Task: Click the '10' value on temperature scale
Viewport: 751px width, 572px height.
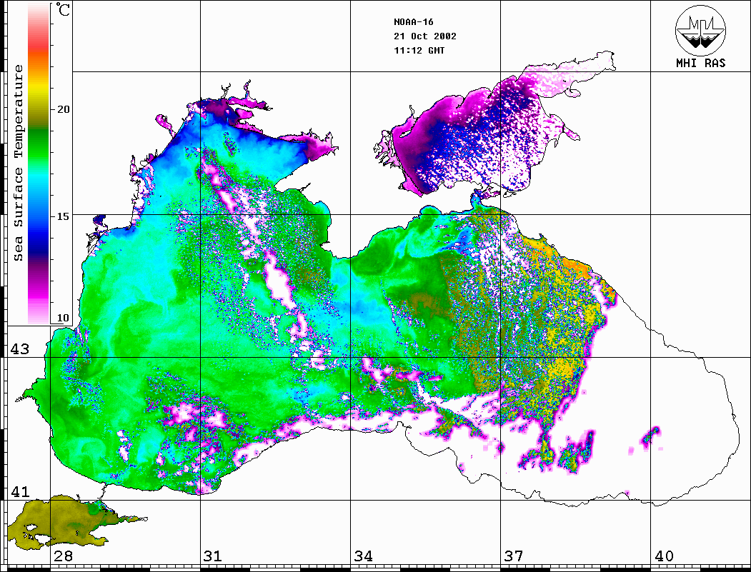Action: click(63, 318)
